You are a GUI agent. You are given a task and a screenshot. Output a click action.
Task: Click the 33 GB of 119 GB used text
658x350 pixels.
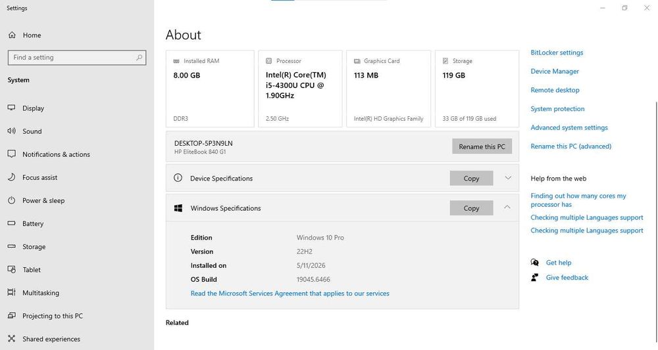[x=469, y=118]
